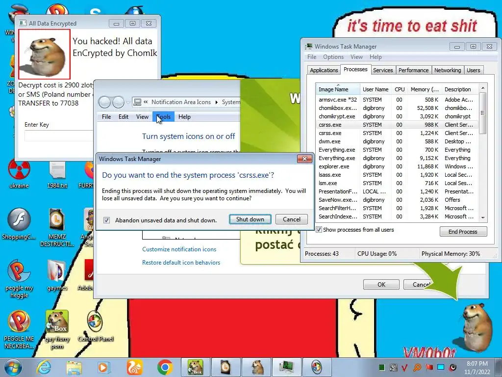The image size is (502, 377).
Task: Click the speaker volume tray icon
Action: point(452,367)
